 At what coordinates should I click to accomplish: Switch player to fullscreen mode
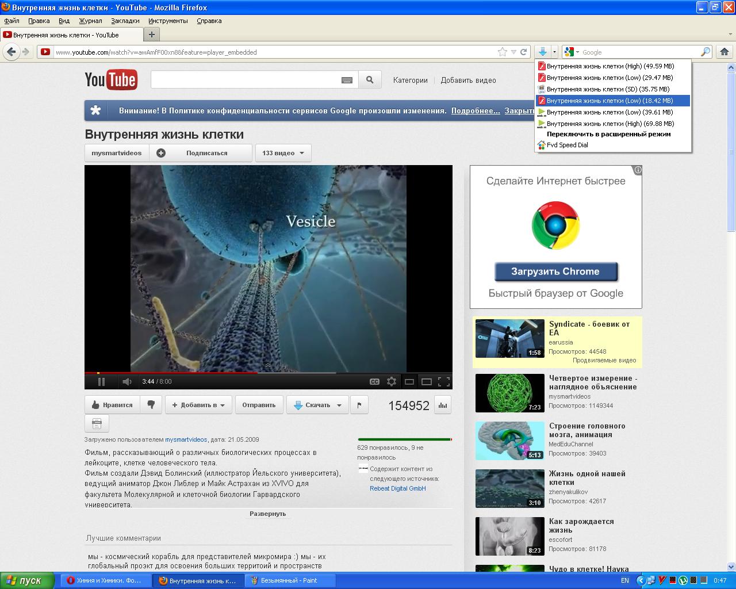[x=443, y=381]
